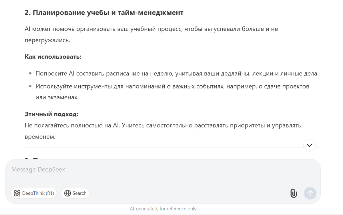Image resolution: width=343 pixels, height=215 pixels.
Task: Click the word "перегружались." in the intro
Action: [47, 40]
